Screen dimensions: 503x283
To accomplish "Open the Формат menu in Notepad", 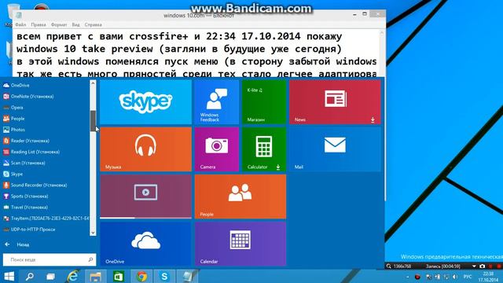I will [x=59, y=24].
